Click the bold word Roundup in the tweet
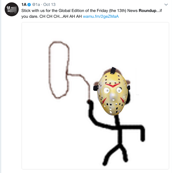The image size is (172, 173). coord(148,11)
